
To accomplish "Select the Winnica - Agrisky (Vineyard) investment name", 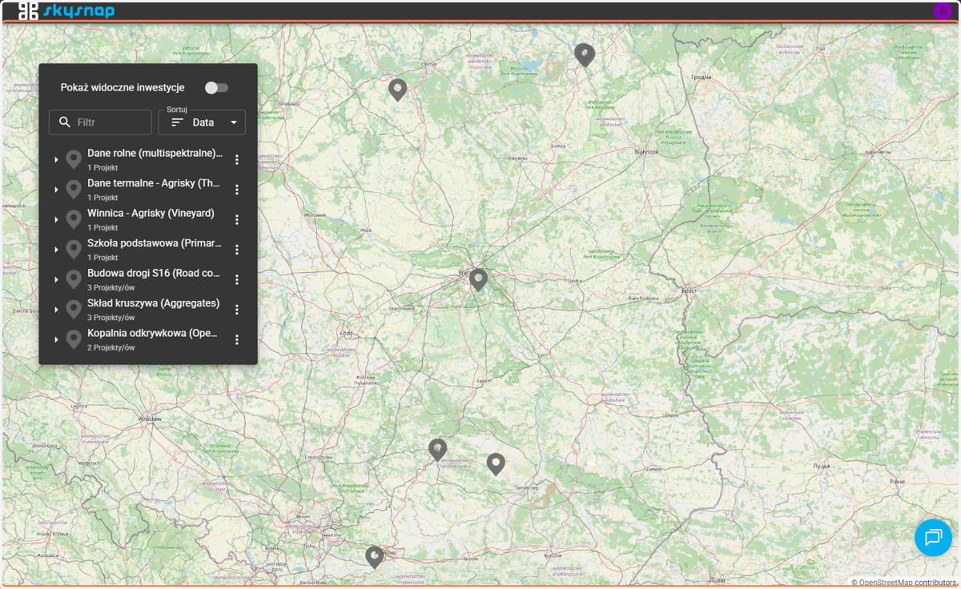I will (x=151, y=213).
